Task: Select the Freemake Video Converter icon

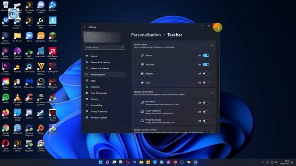Action: coord(41,69)
